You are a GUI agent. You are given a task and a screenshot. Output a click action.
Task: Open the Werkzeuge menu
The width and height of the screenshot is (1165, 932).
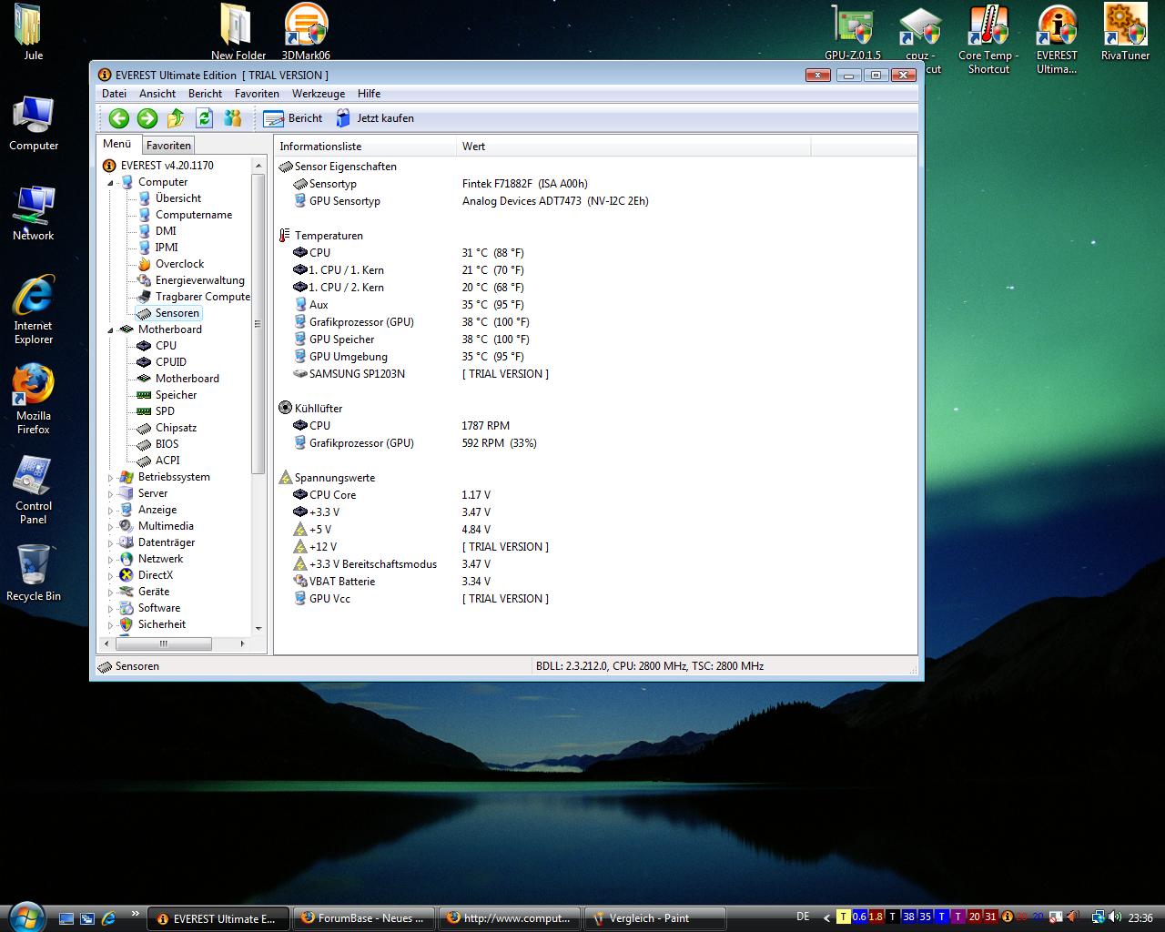(x=319, y=94)
